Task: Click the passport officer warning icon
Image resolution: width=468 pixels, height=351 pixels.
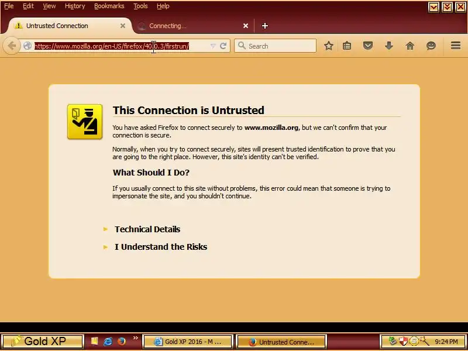Action: (x=85, y=122)
